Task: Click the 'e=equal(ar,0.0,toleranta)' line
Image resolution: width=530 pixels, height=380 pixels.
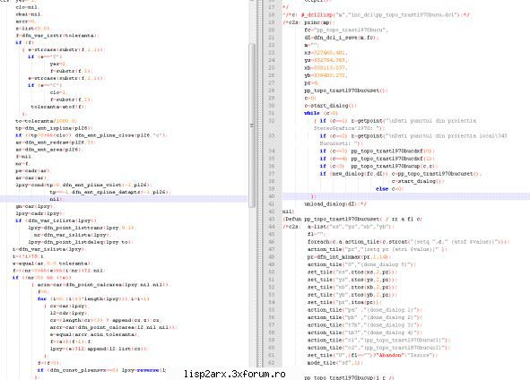Action: [x=52, y=263]
